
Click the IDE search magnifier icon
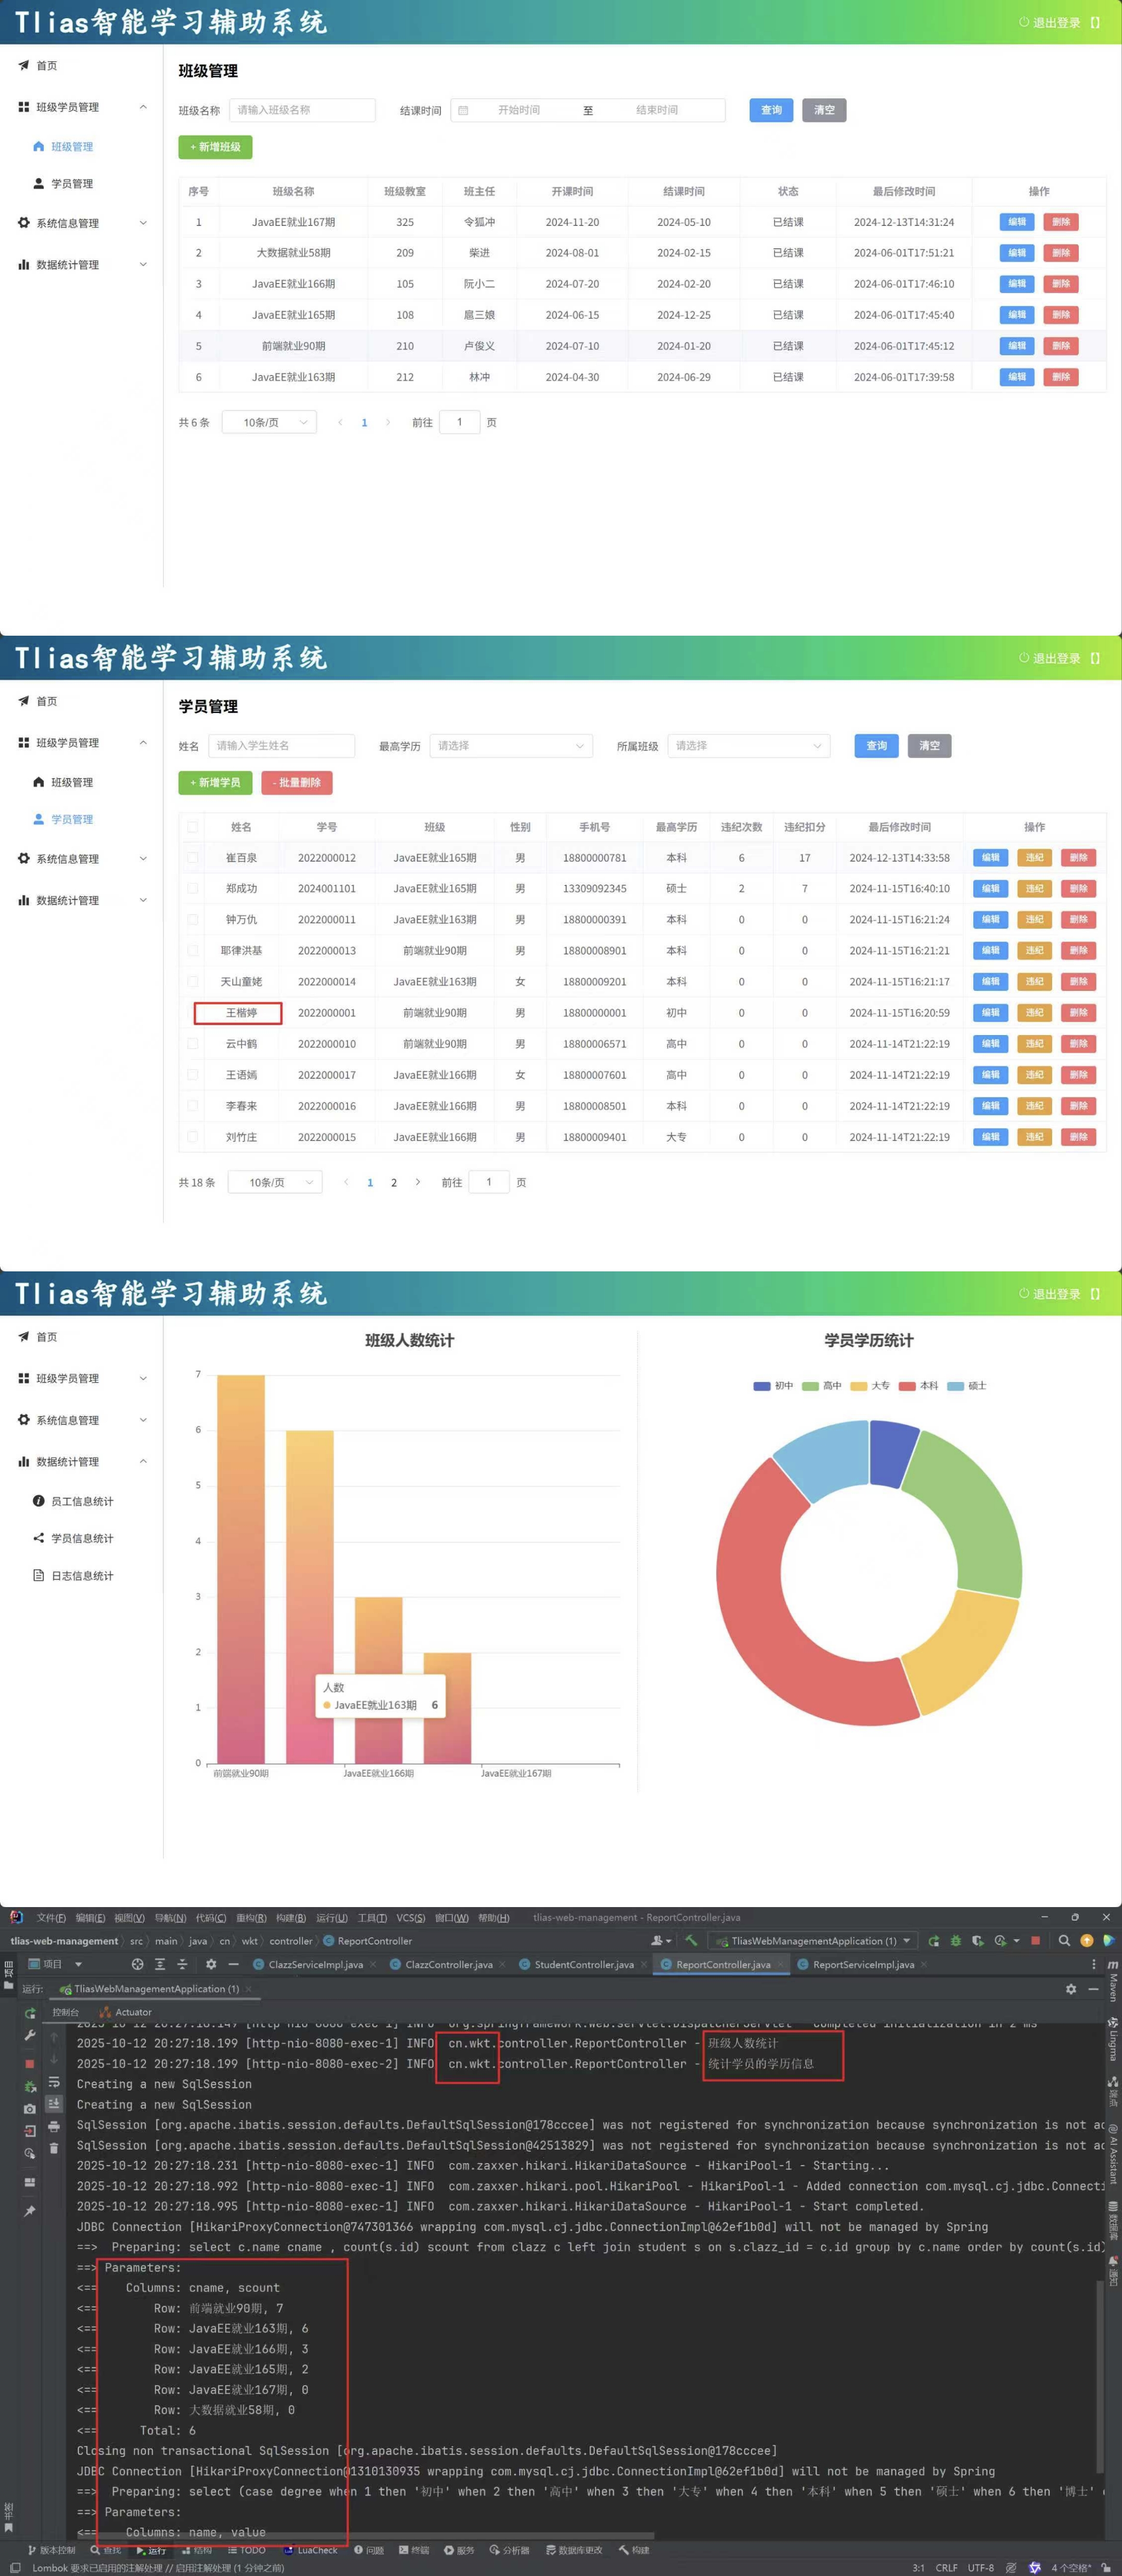point(1064,1940)
